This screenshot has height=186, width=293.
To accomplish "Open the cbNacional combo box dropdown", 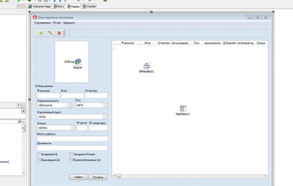I will pyautogui.click(x=69, y=106).
